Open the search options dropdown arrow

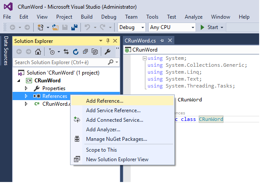117,62
